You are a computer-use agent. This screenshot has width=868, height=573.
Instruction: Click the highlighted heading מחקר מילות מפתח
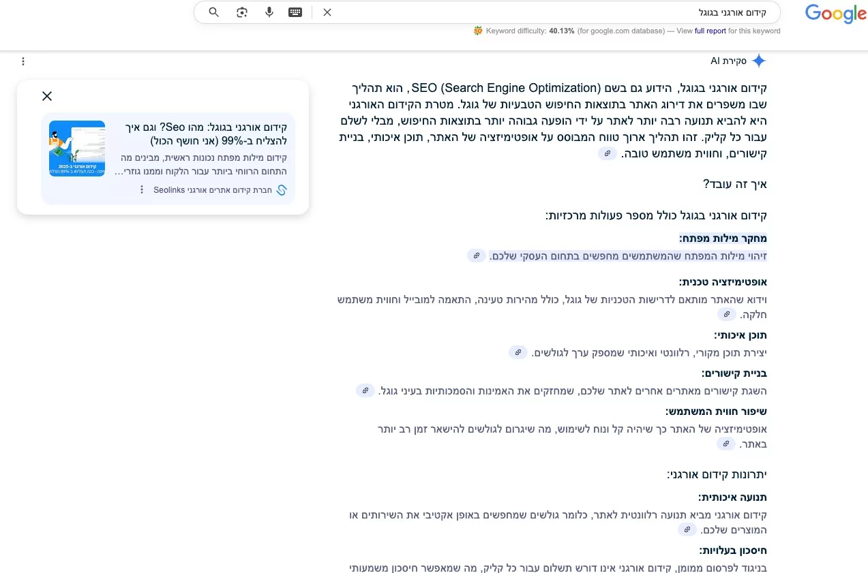(x=723, y=238)
